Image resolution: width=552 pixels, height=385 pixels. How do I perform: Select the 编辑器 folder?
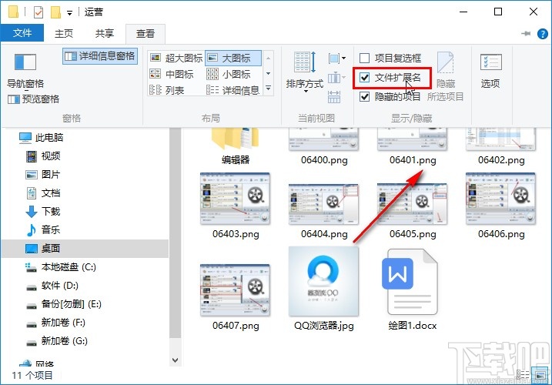coord(235,146)
